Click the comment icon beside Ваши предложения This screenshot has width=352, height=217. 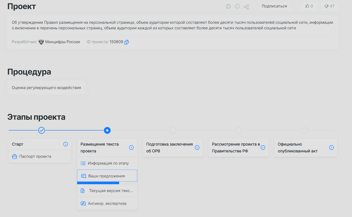[83, 176]
